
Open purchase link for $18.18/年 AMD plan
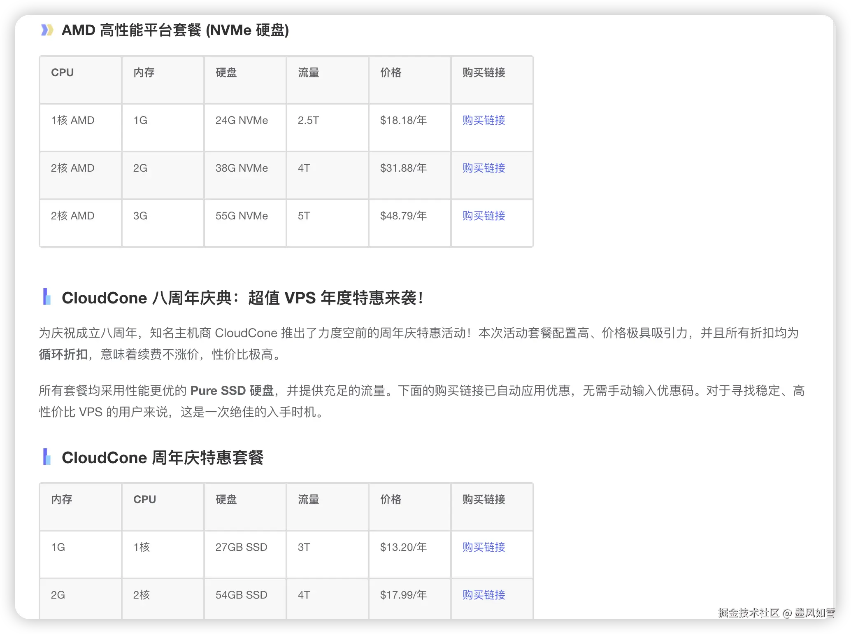pos(484,120)
